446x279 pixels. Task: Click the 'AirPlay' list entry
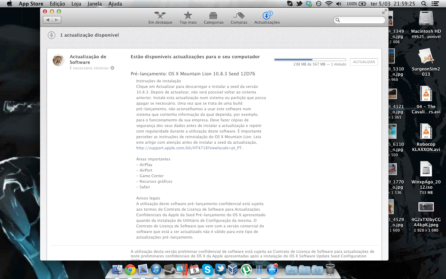pyautogui.click(x=144, y=165)
